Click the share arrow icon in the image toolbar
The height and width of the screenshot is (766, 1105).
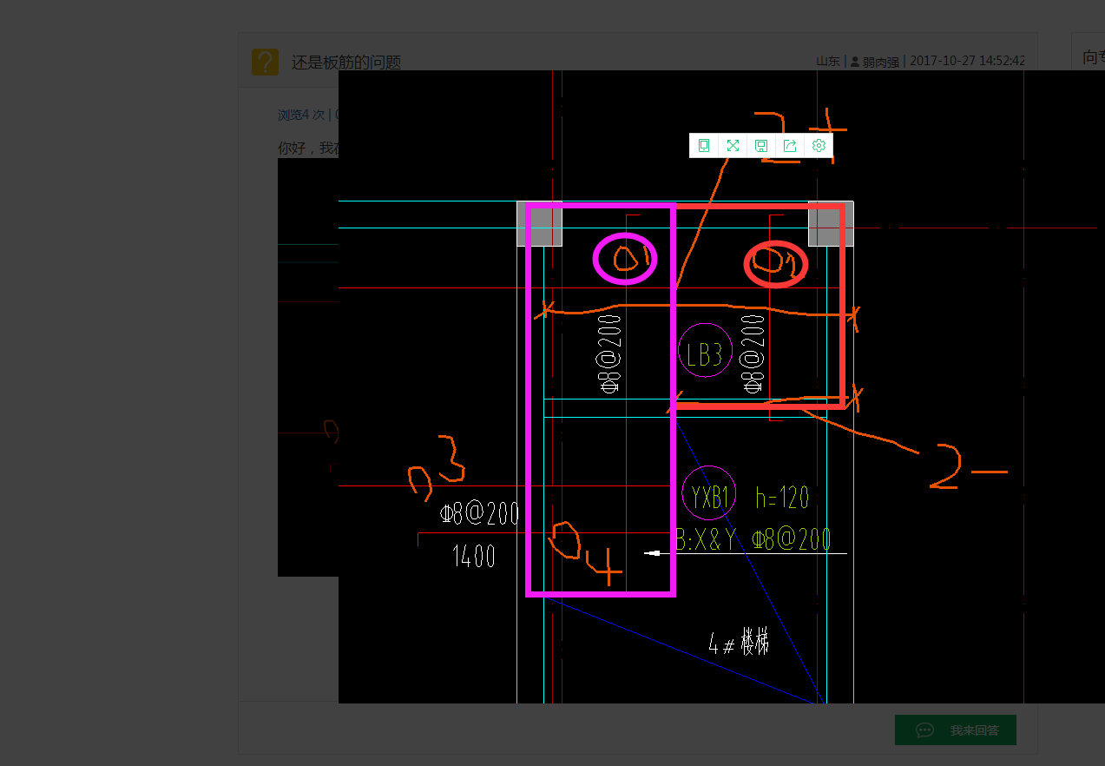[x=790, y=146]
